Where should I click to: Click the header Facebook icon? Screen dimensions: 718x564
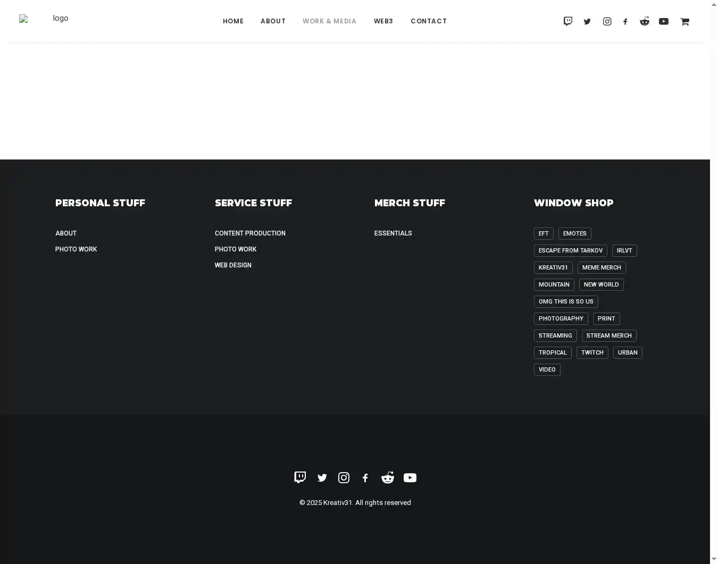625,22
